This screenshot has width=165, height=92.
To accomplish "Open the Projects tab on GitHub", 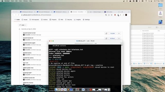I will [53, 20].
